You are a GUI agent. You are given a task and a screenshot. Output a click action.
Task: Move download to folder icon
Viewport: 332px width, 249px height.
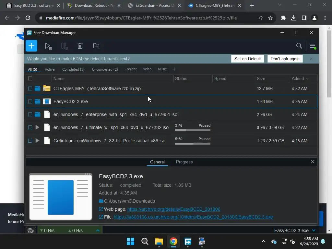tap(96, 46)
